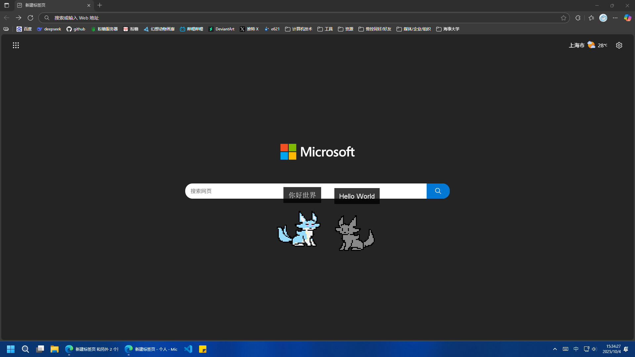Open a new tab with plus button
The width and height of the screenshot is (635, 357).
tap(100, 5)
